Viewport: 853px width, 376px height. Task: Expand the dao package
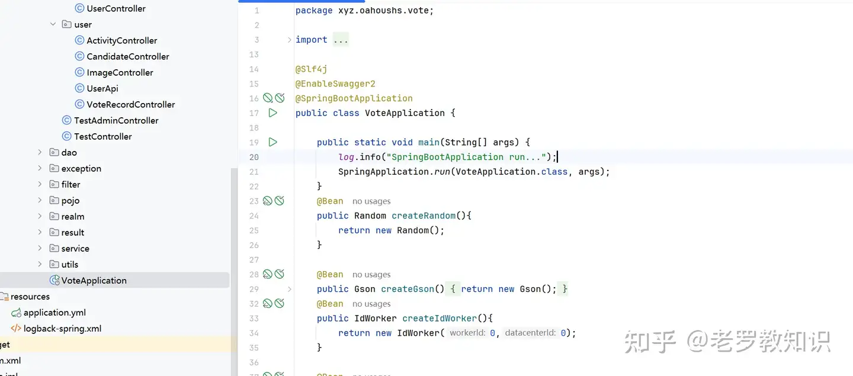tap(40, 152)
